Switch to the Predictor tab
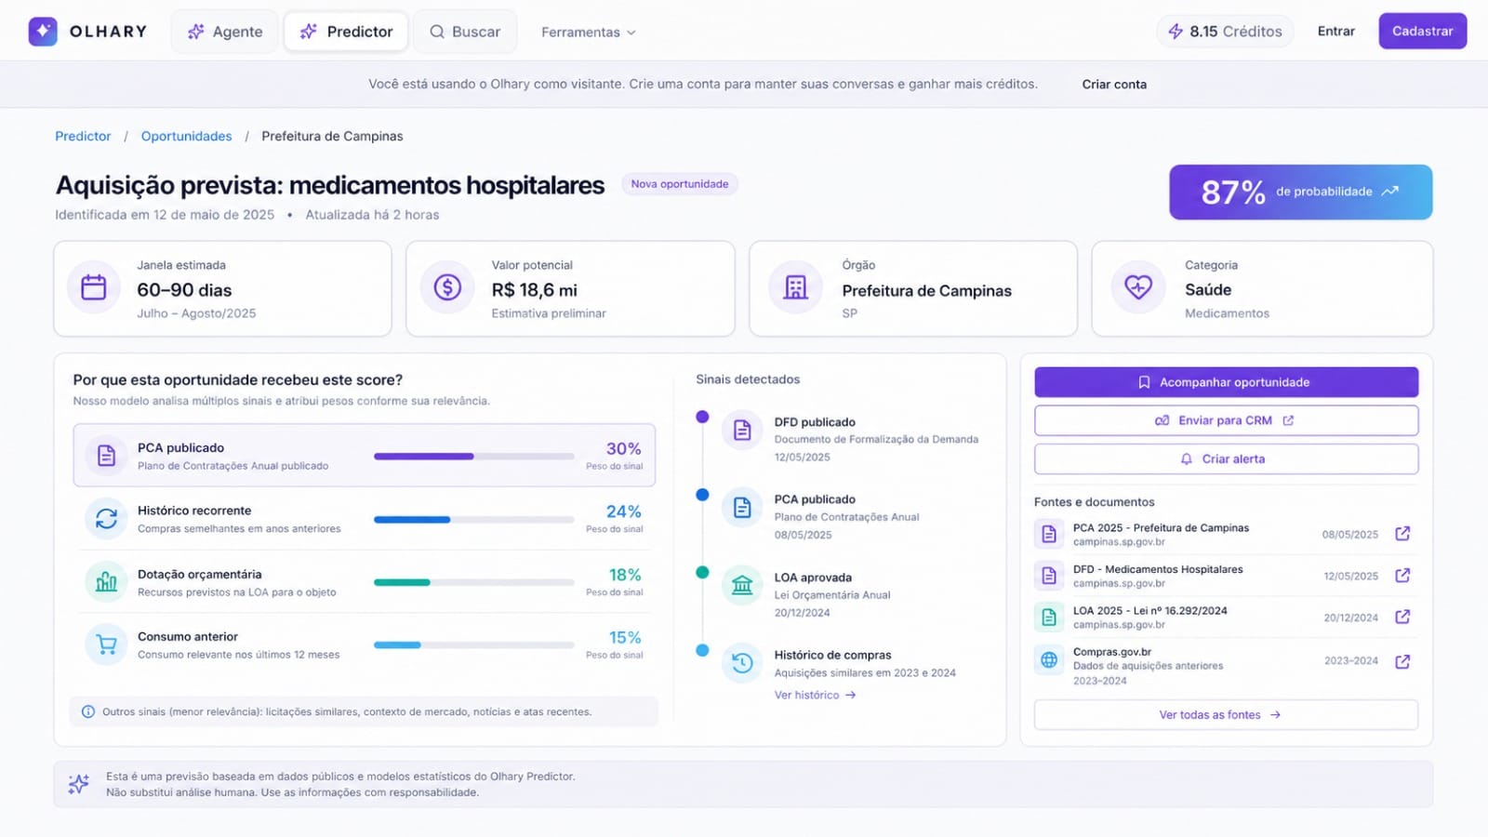The height and width of the screenshot is (837, 1488). point(346,32)
